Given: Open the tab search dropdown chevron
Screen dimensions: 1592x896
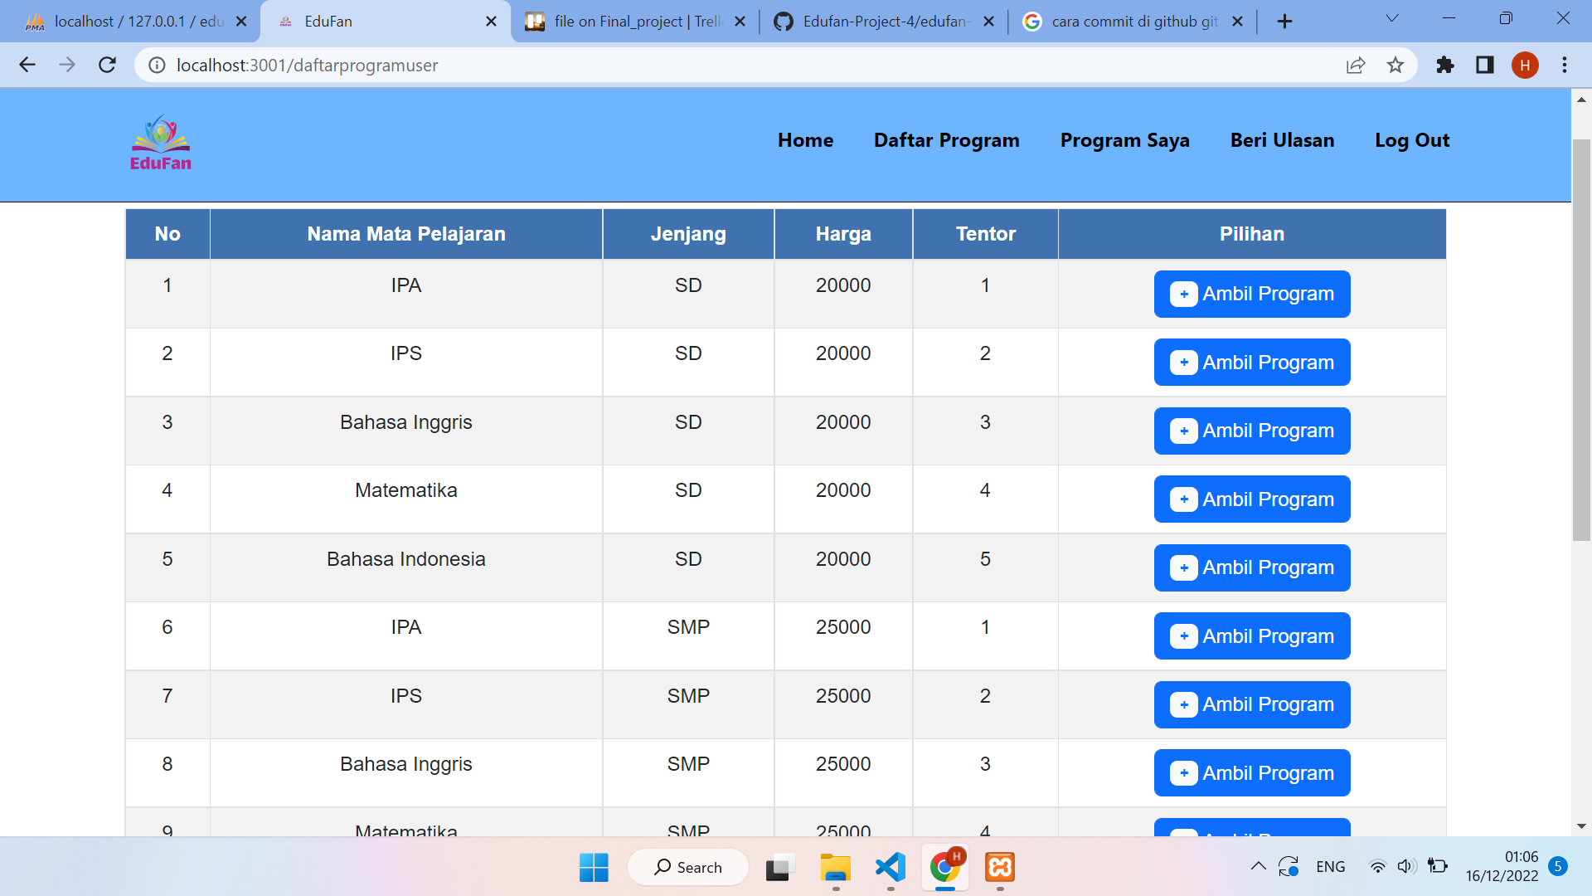Looking at the screenshot, I should [x=1391, y=18].
